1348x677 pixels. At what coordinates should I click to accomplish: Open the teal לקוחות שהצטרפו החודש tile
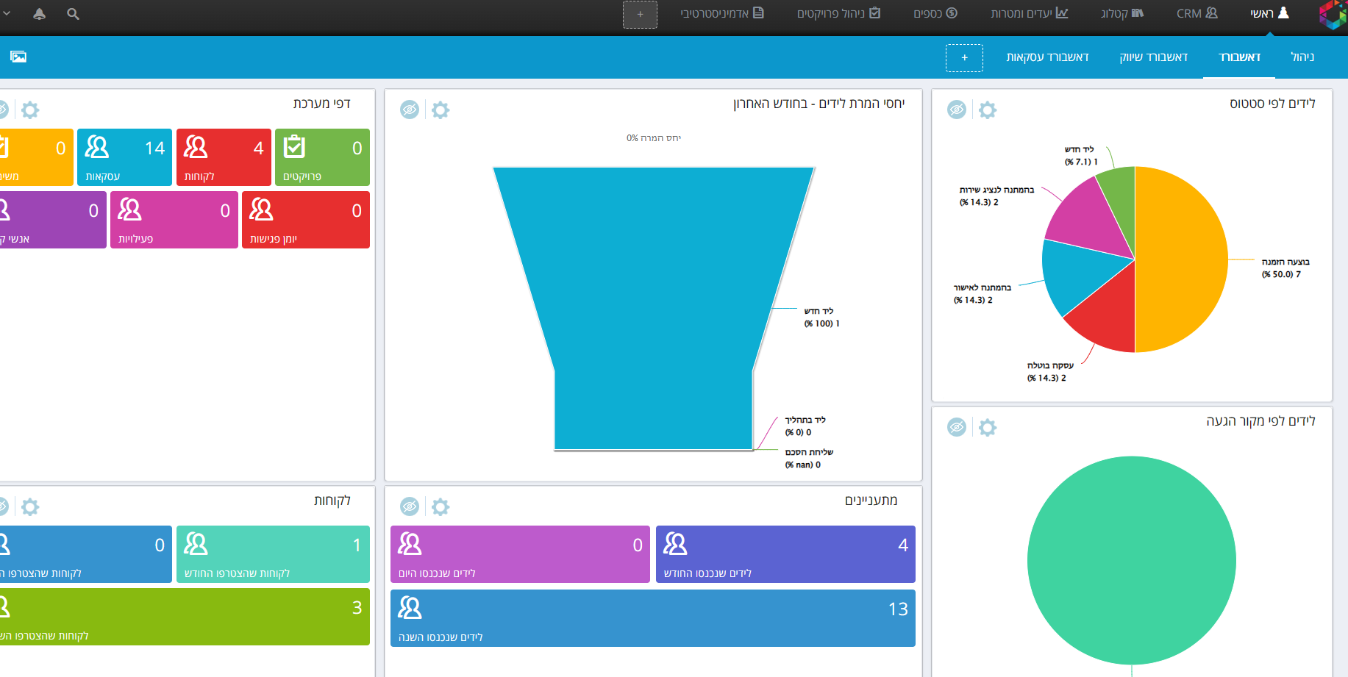point(273,554)
